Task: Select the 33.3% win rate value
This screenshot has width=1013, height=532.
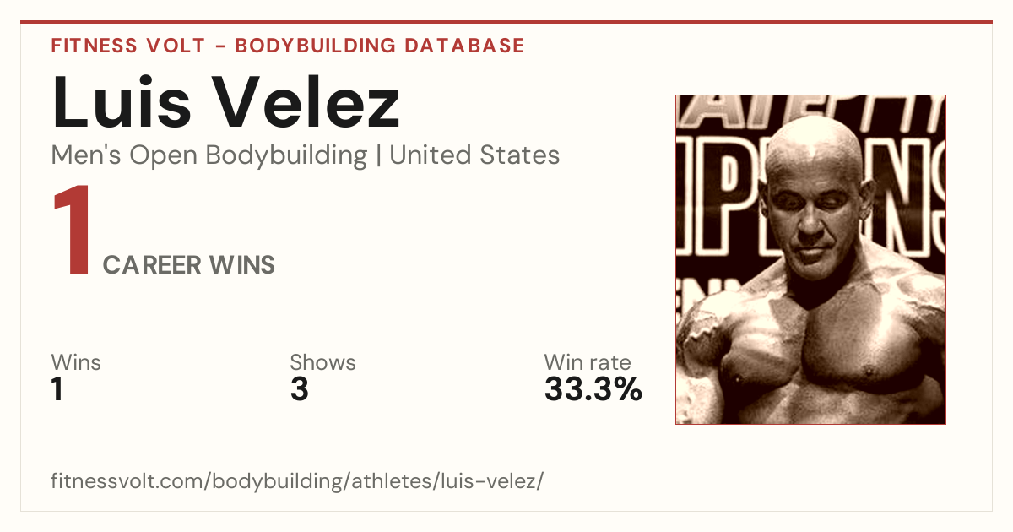Action: [x=593, y=389]
